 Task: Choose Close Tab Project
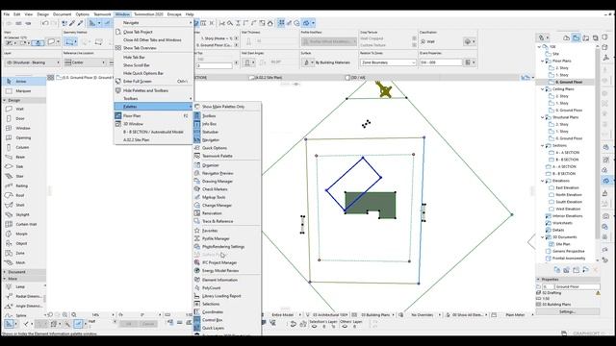tap(153, 32)
